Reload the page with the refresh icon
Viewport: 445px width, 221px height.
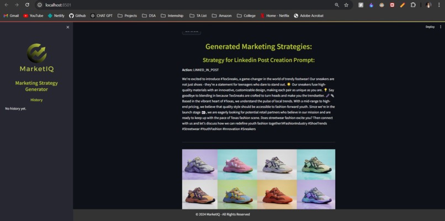(27, 5)
